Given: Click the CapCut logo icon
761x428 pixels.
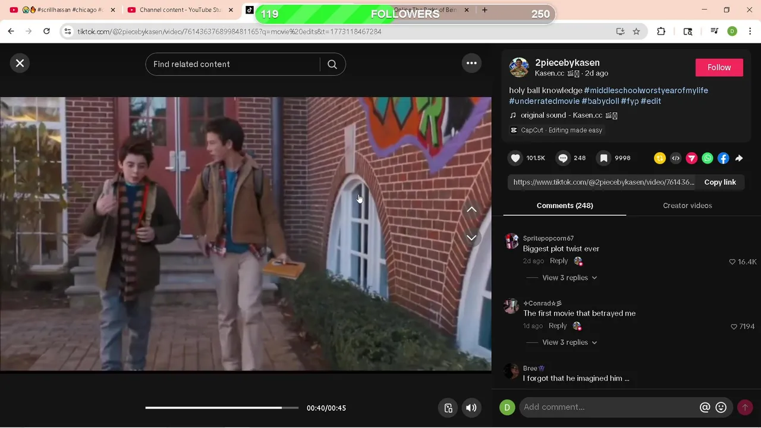Looking at the screenshot, I should 514,130.
